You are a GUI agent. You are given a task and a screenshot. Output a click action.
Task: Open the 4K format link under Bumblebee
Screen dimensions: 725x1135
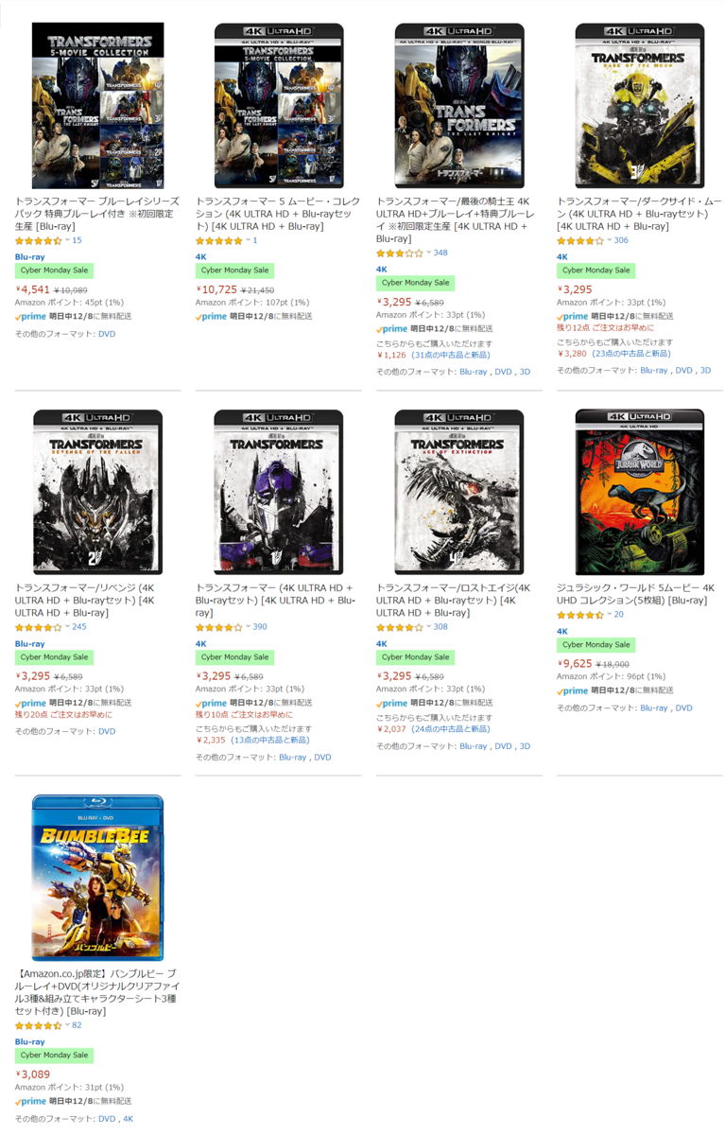pos(128,1119)
